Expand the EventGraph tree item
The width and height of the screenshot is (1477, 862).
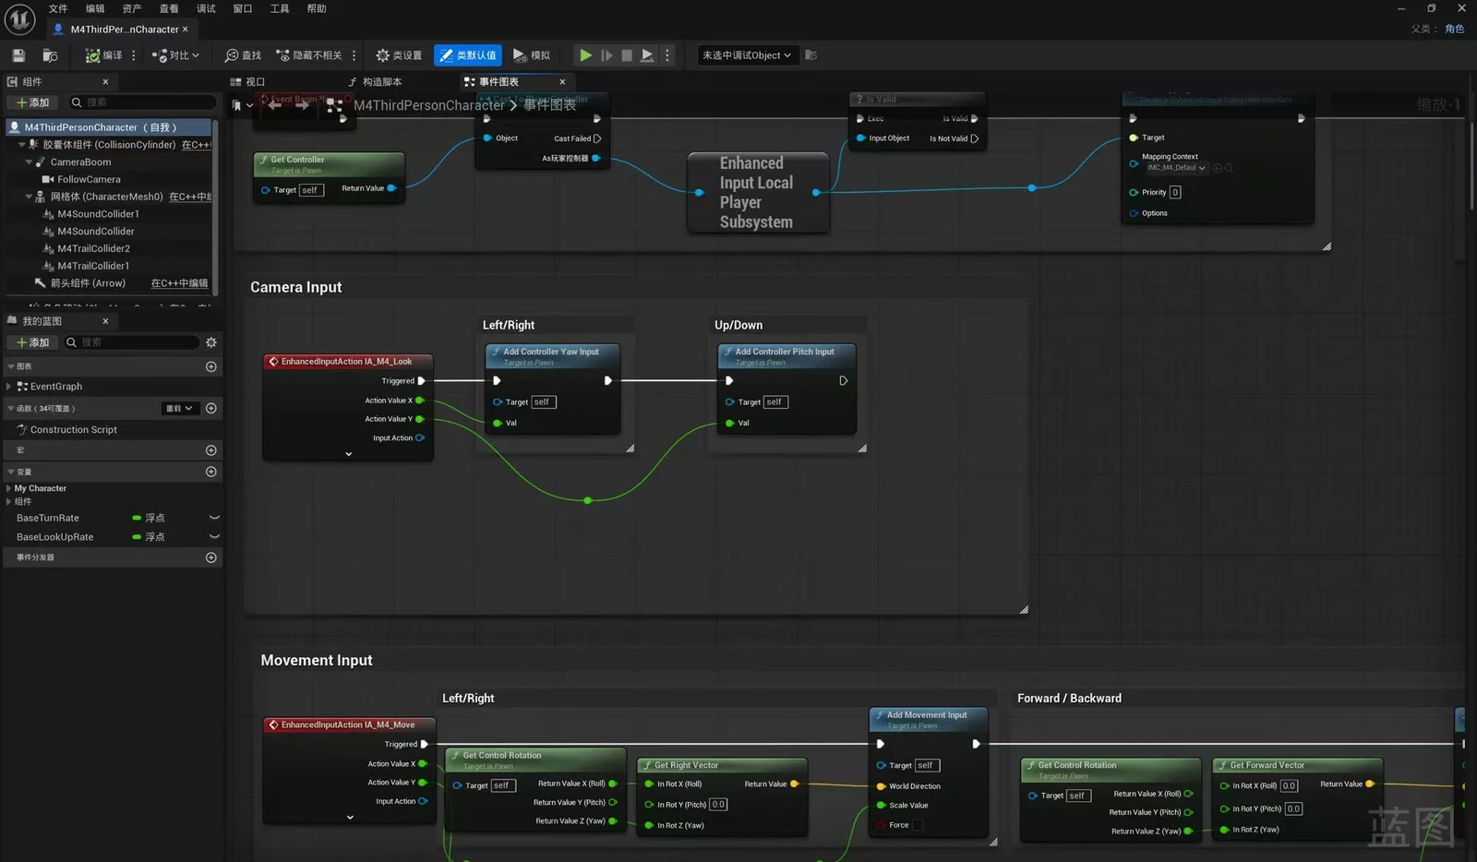pyautogui.click(x=9, y=387)
